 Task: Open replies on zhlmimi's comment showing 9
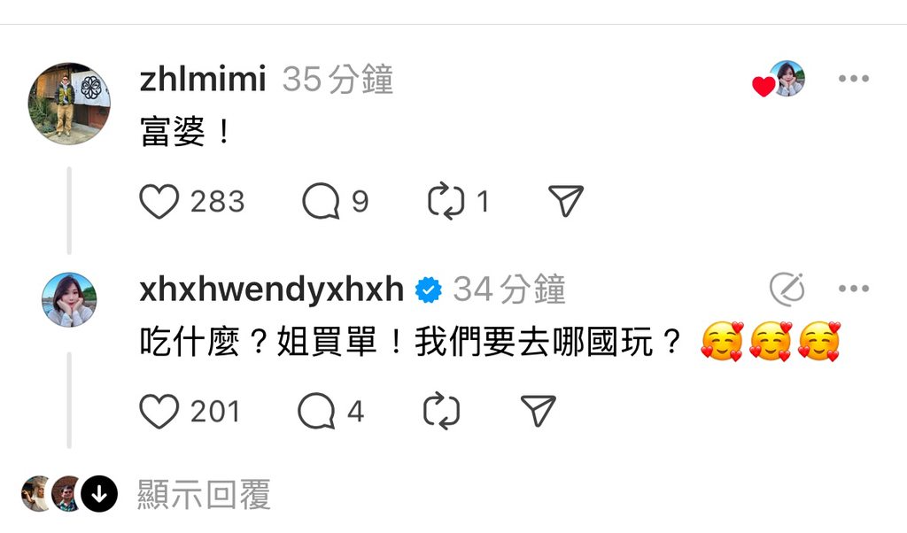click(x=321, y=201)
